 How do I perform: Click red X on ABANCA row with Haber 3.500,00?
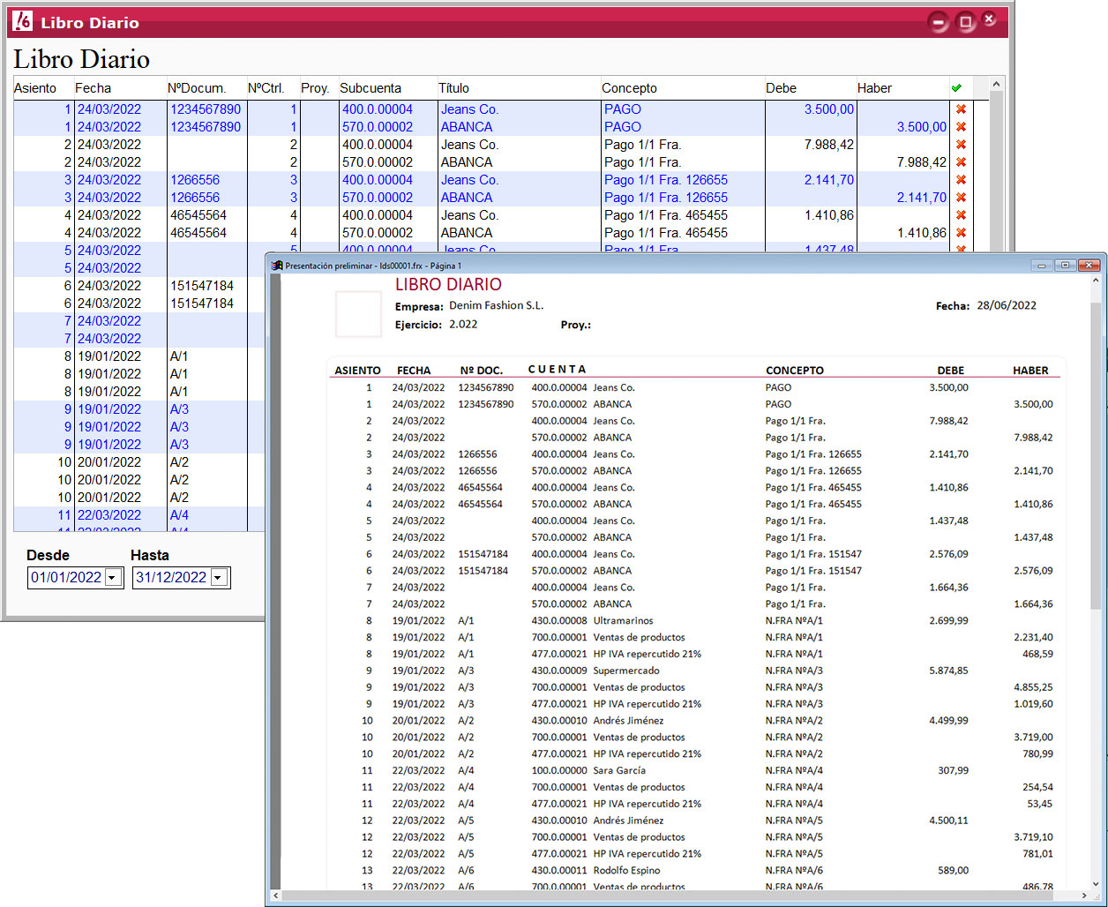click(961, 127)
